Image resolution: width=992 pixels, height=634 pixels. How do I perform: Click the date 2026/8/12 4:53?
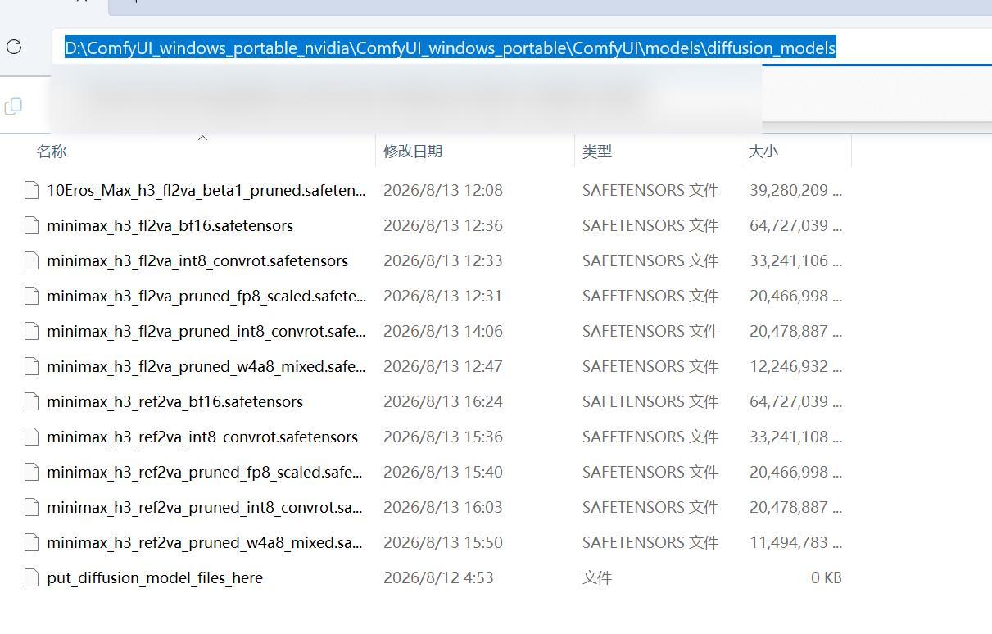pos(438,577)
